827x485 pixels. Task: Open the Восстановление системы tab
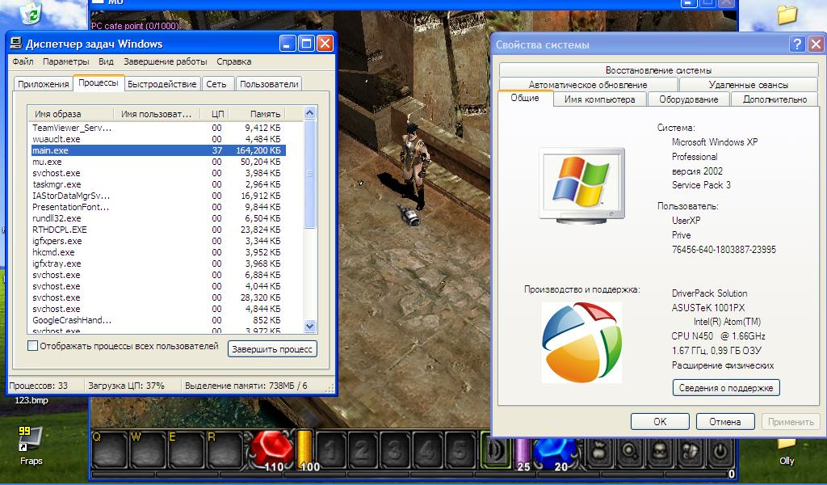tap(658, 70)
